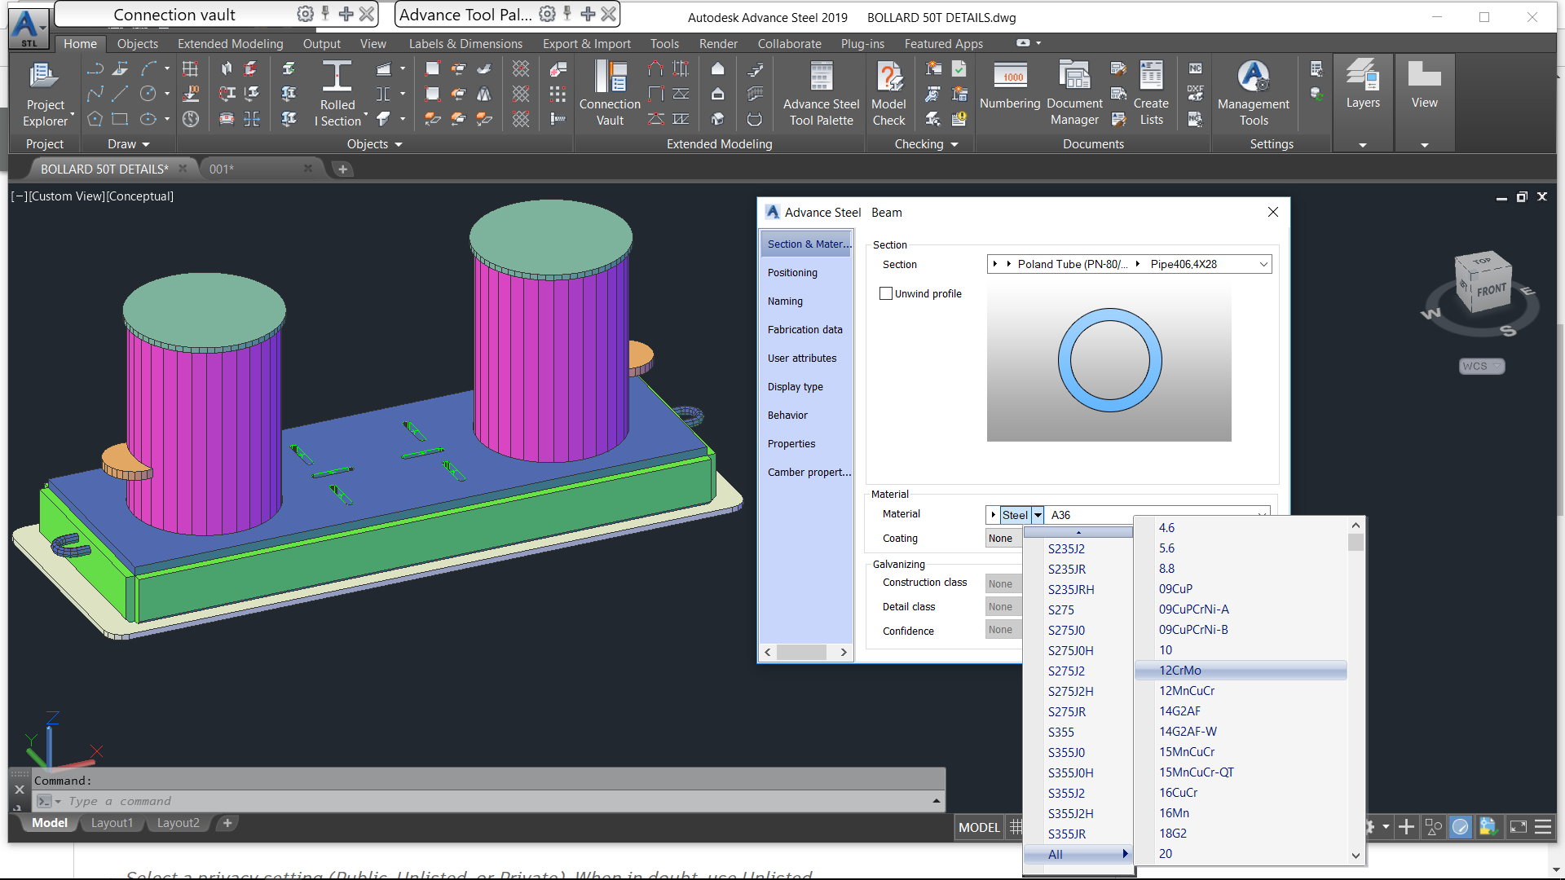Close the Beam dialog
The width and height of the screenshot is (1565, 880).
tap(1273, 212)
